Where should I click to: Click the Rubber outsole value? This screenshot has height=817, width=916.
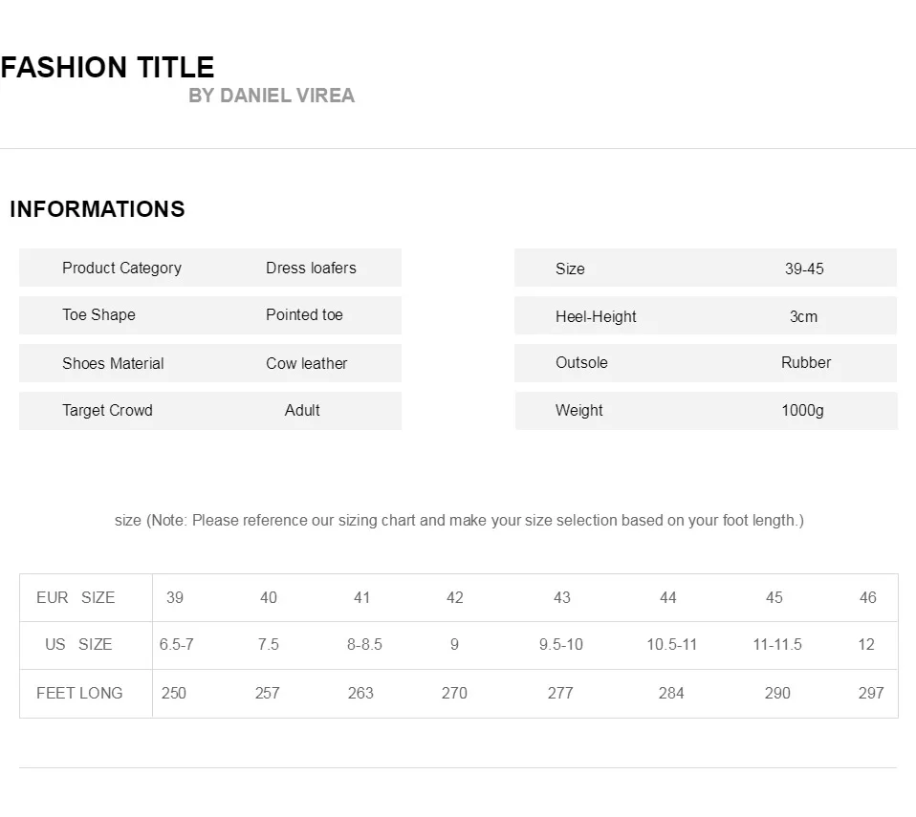[806, 363]
